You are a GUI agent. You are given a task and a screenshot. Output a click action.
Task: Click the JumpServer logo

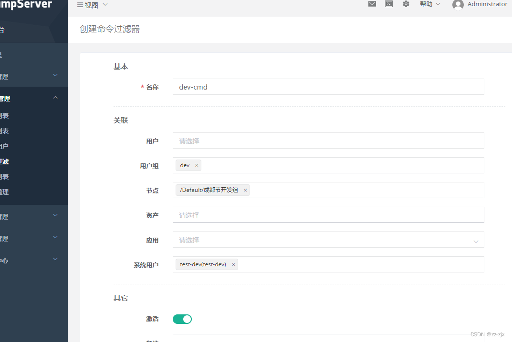point(26,5)
